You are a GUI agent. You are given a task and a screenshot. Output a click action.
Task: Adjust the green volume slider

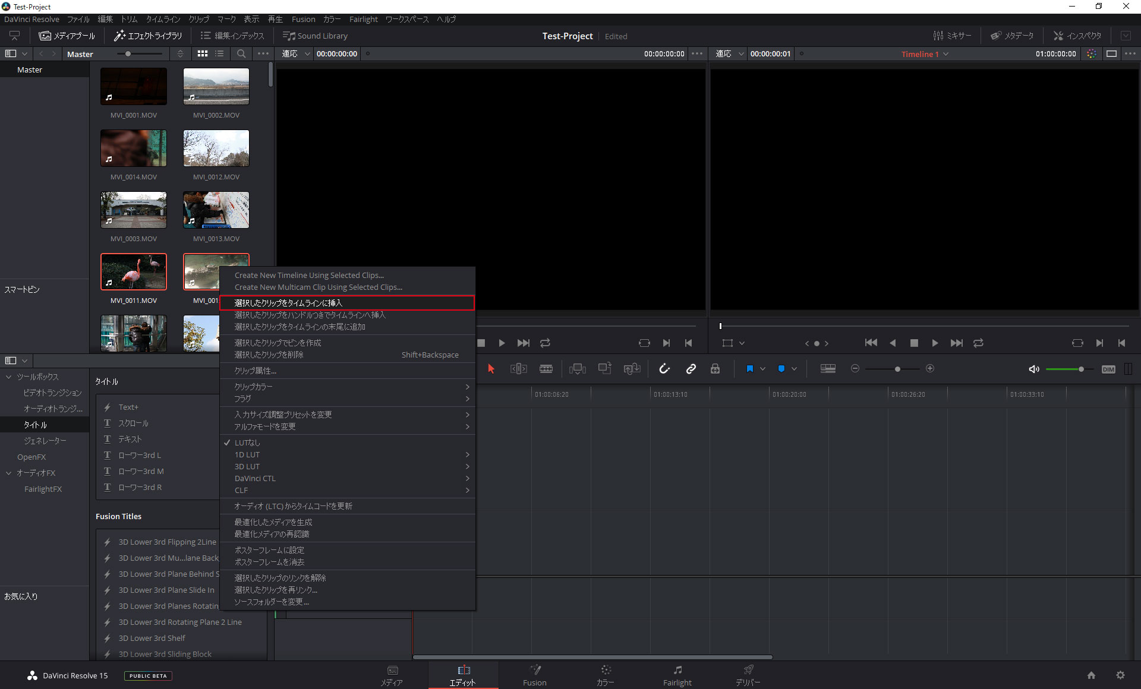1081,369
